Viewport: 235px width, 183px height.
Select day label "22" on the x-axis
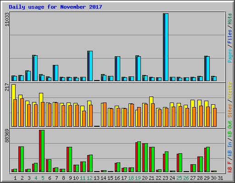158,178
